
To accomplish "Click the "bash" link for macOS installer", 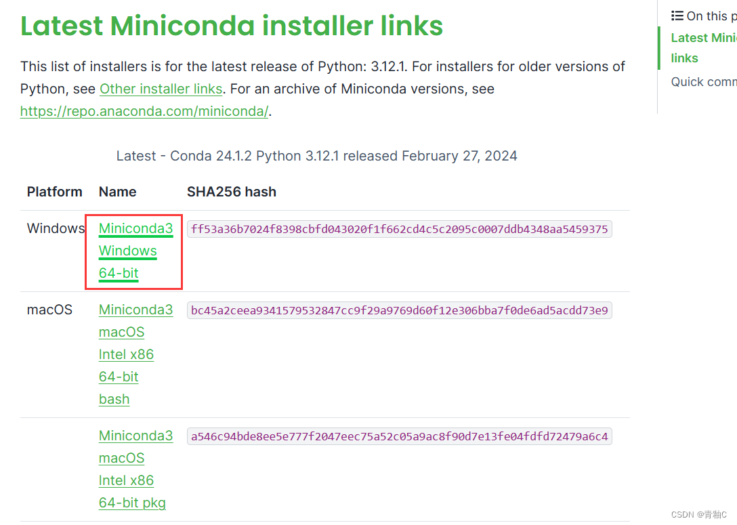I will pos(114,399).
